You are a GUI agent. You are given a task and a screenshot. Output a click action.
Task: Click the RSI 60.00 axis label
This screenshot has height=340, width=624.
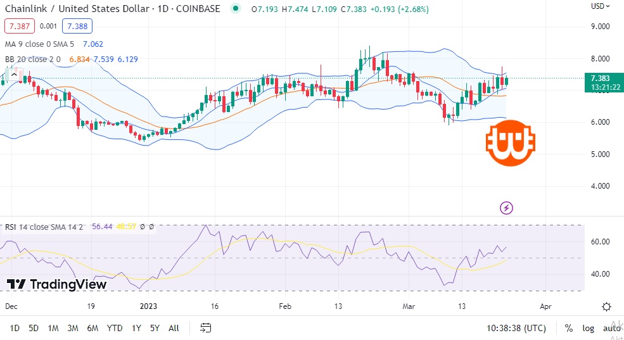tap(600, 242)
